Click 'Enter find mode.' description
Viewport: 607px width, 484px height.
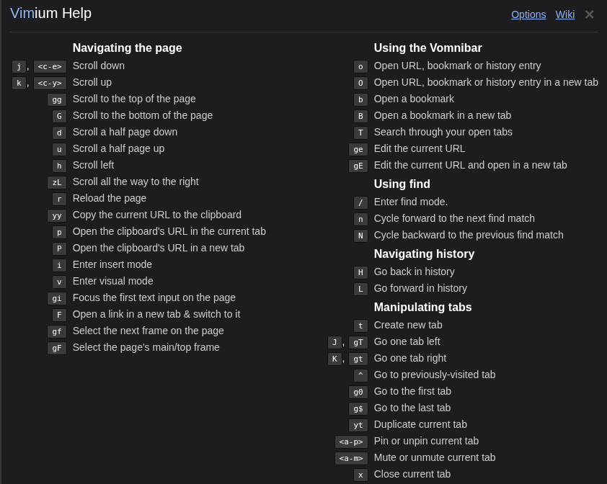click(411, 202)
